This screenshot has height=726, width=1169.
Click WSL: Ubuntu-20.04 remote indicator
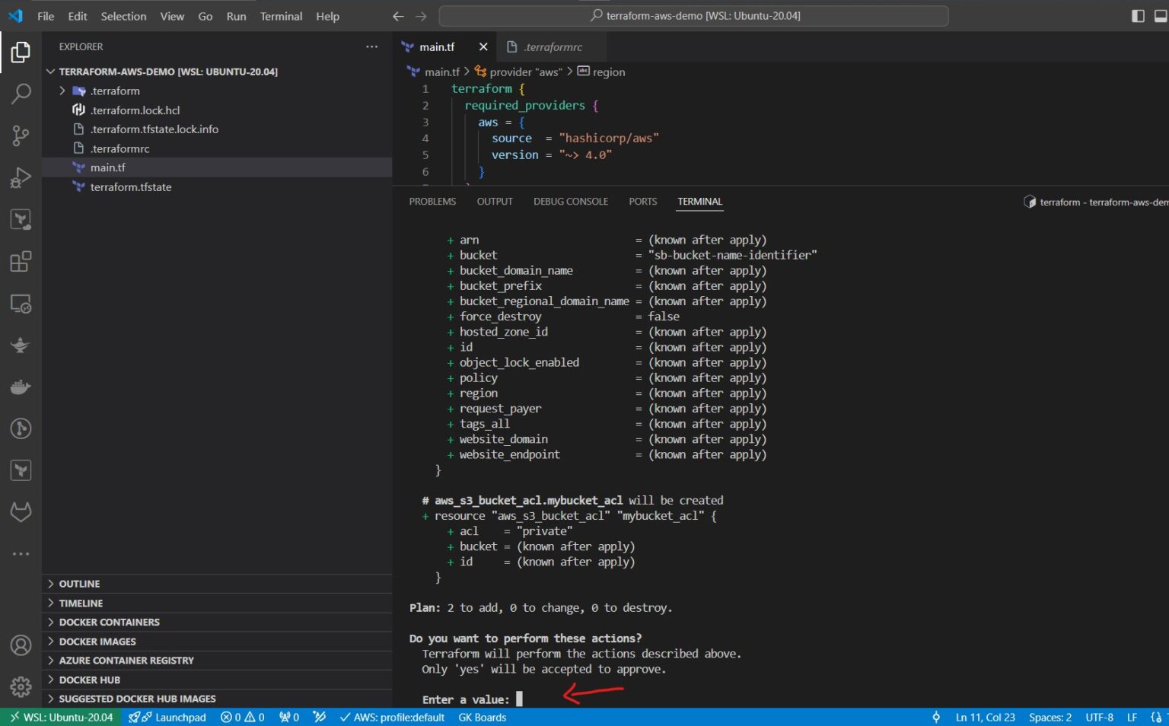pos(61,717)
